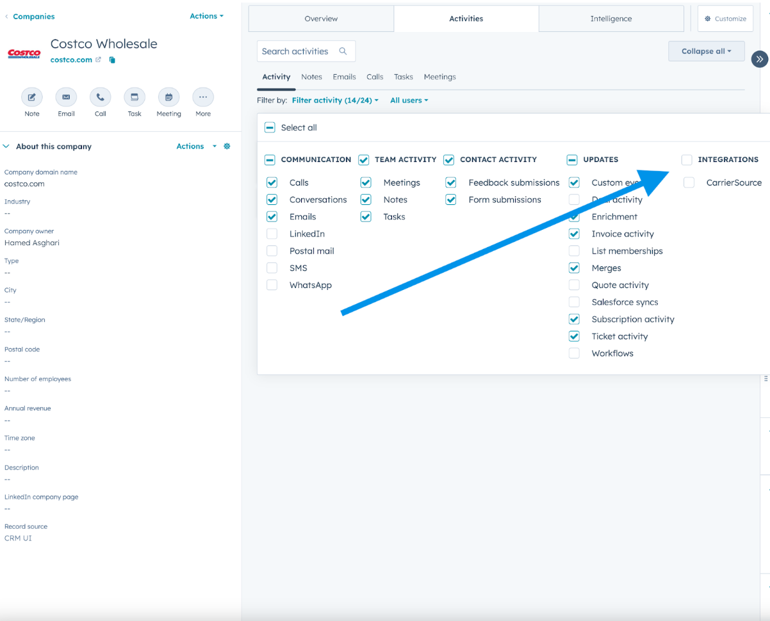Click the Call phone icon
The width and height of the screenshot is (770, 621).
pos(101,97)
